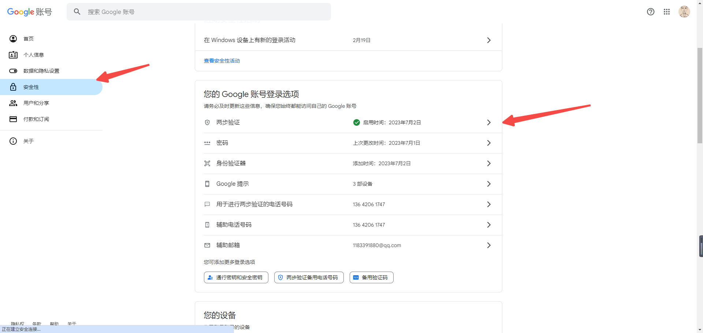The width and height of the screenshot is (703, 333).
Task: Select 安全性 in sidebar
Action: pos(51,87)
